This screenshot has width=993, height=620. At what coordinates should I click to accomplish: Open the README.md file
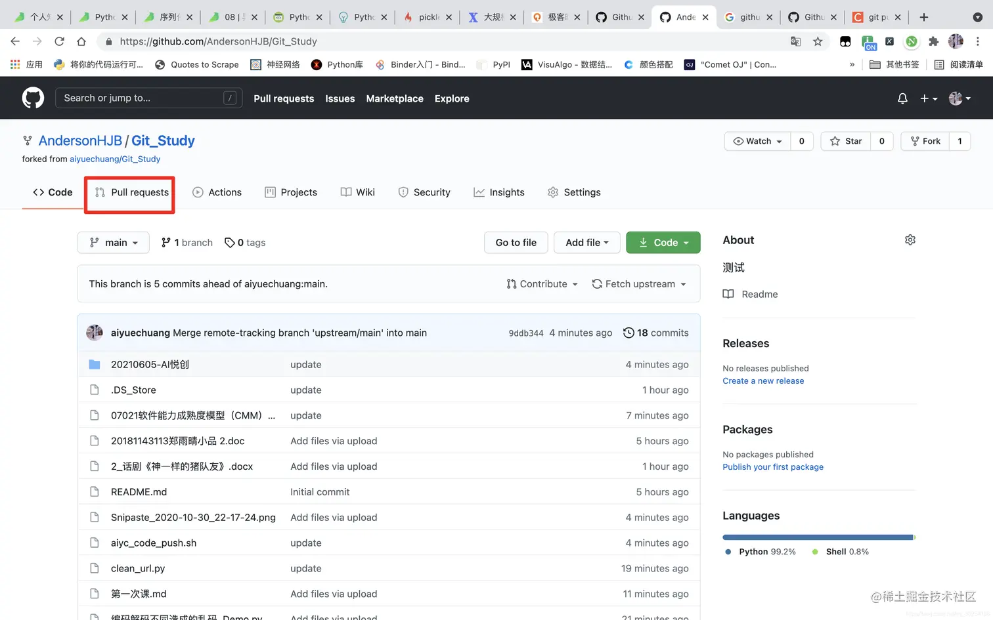click(x=139, y=492)
